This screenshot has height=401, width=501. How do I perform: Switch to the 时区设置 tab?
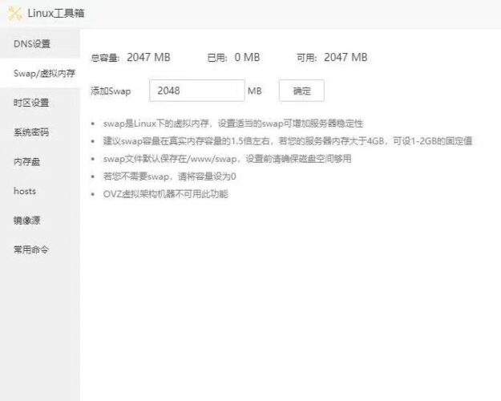[x=32, y=103]
